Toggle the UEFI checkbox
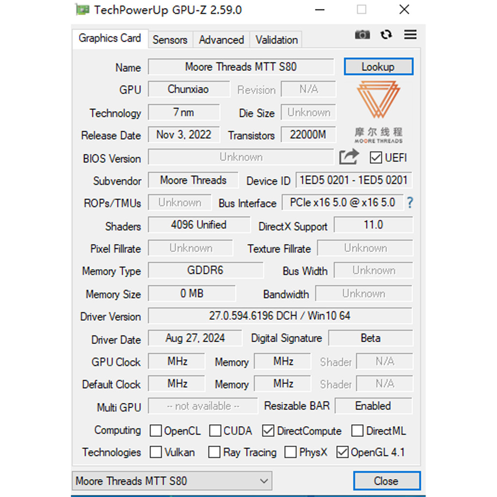Screen dimensions: 497x497 376,157
